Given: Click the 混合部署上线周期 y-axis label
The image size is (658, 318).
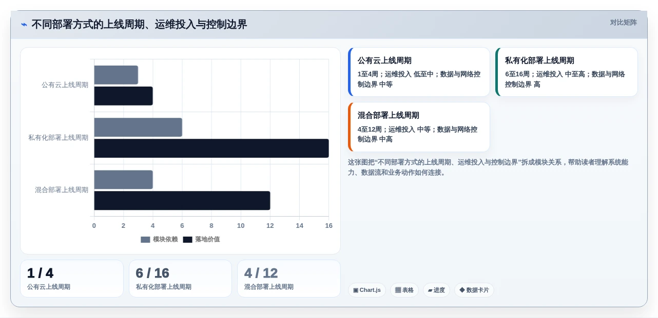Looking at the screenshot, I should click(62, 190).
